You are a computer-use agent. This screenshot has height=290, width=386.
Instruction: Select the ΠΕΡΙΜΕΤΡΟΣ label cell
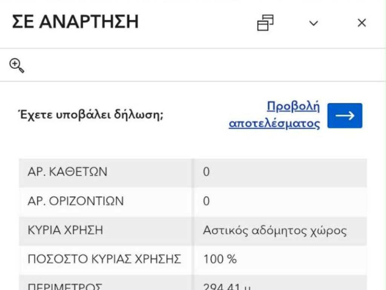pyautogui.click(x=64, y=286)
